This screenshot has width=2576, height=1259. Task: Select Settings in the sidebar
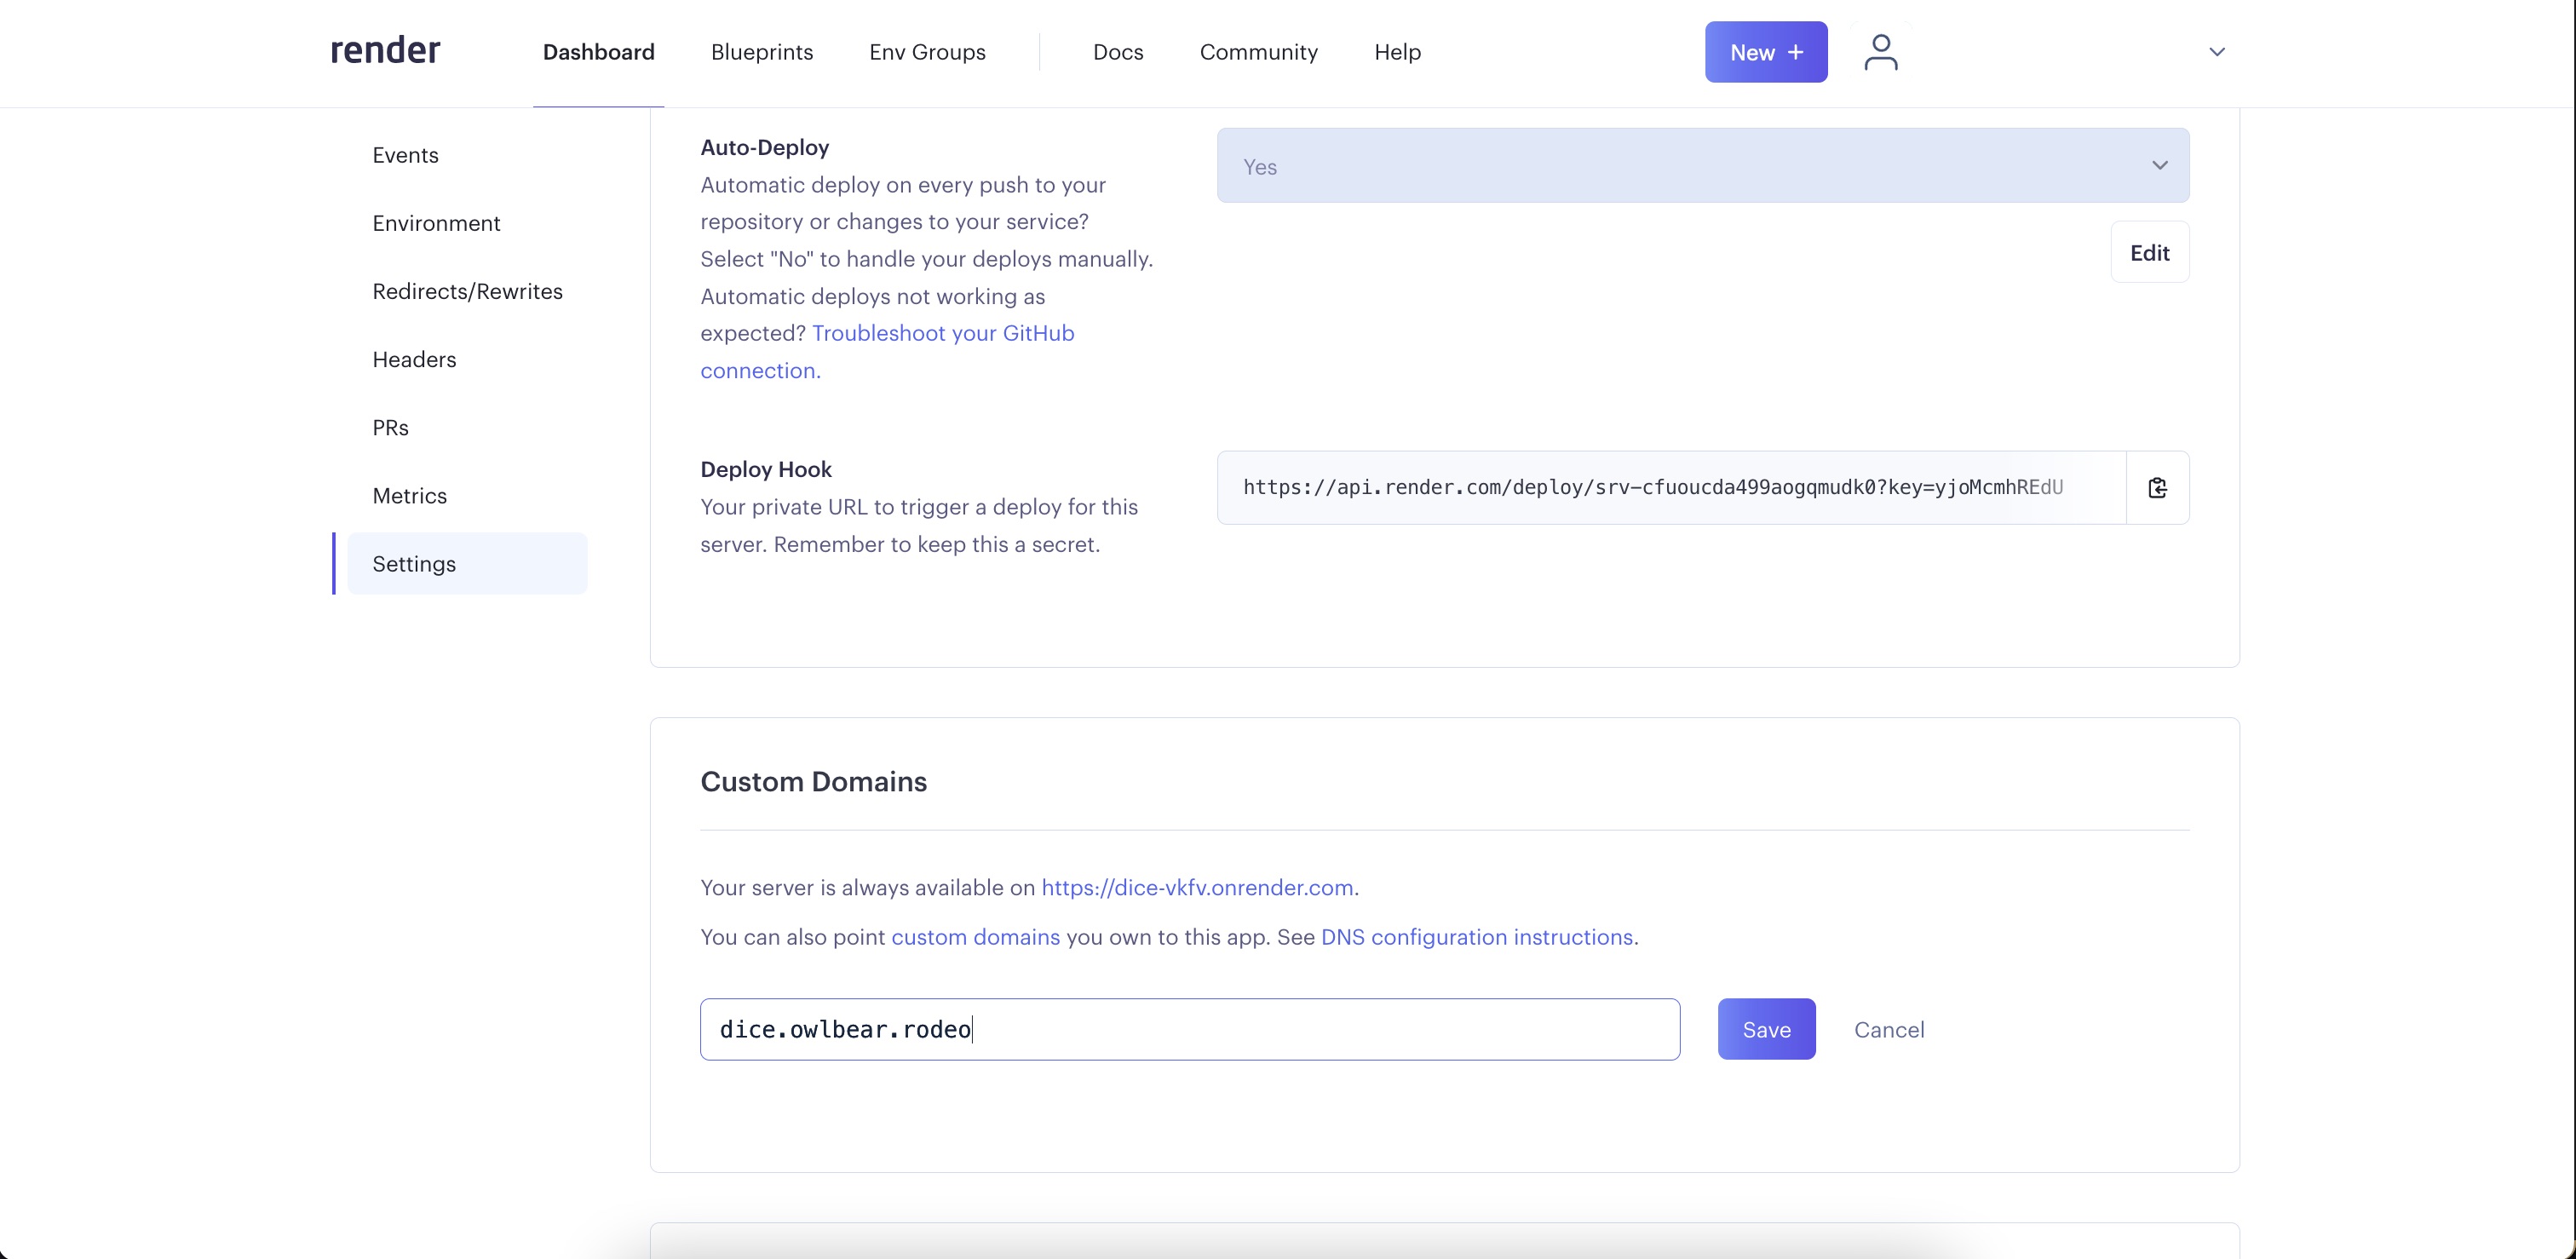(x=413, y=563)
